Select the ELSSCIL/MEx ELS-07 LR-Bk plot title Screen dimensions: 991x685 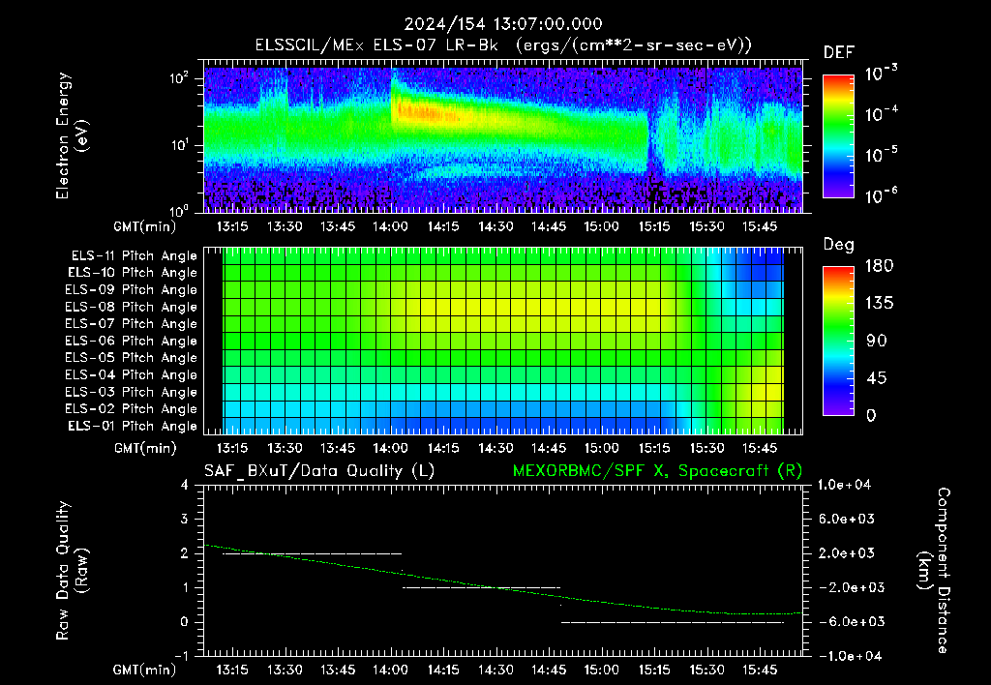click(x=503, y=45)
